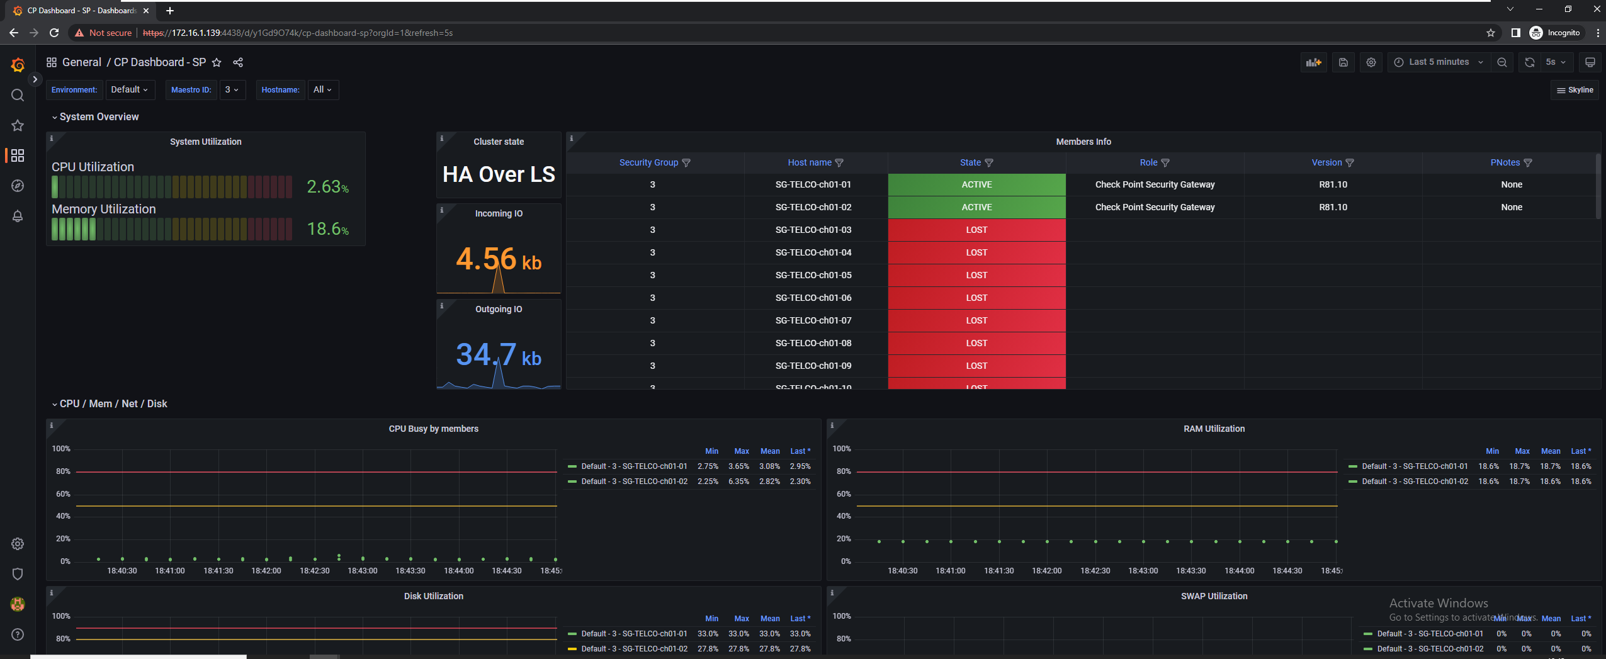This screenshot has width=1606, height=659.
Task: Filter the PNotes column
Action: tap(1528, 163)
